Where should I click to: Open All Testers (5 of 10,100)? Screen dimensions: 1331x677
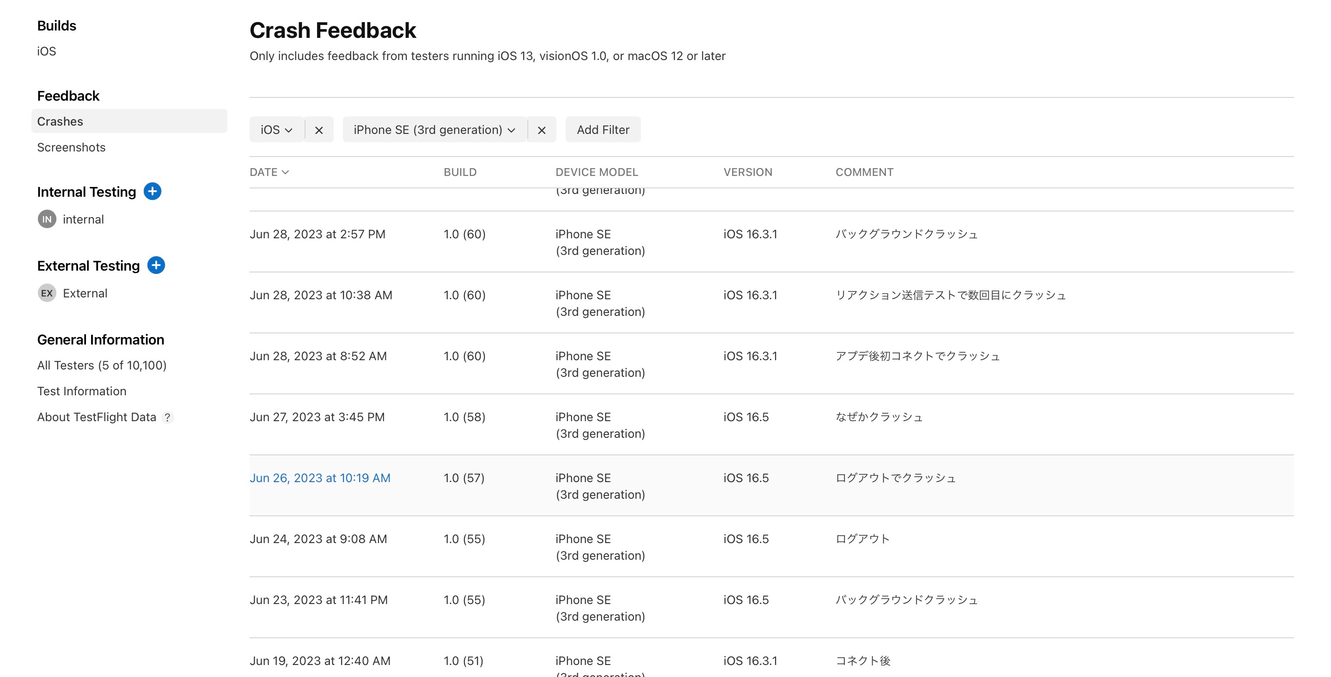102,365
